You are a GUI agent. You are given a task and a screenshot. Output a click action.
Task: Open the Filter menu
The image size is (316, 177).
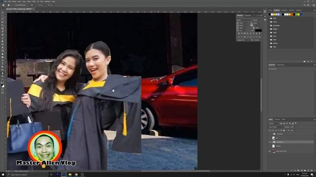pyautogui.click(x=34, y=1)
